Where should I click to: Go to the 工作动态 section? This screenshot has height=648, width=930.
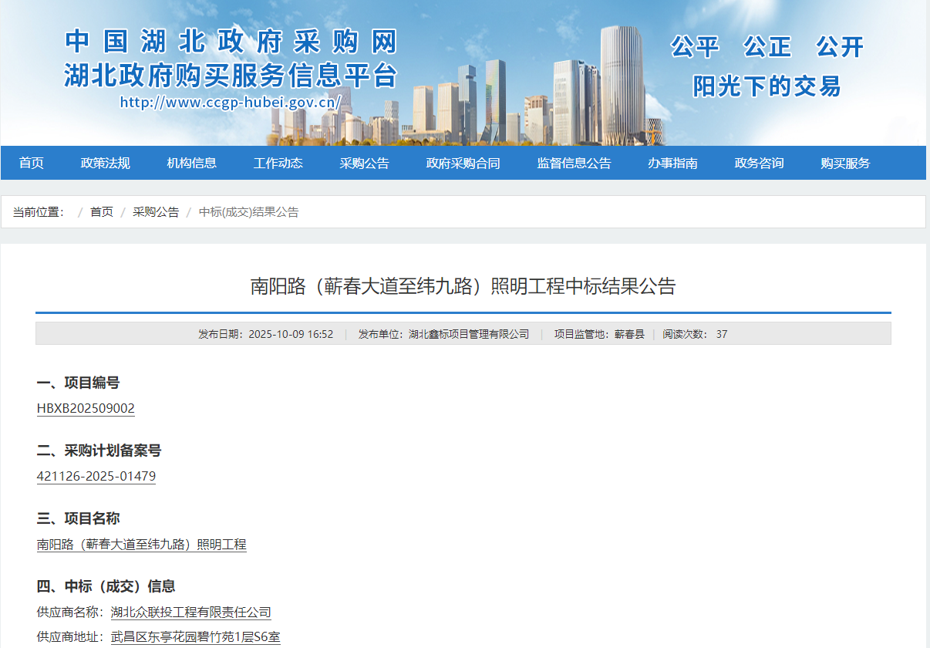(278, 163)
